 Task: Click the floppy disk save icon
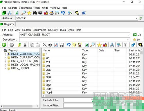point(62,45)
